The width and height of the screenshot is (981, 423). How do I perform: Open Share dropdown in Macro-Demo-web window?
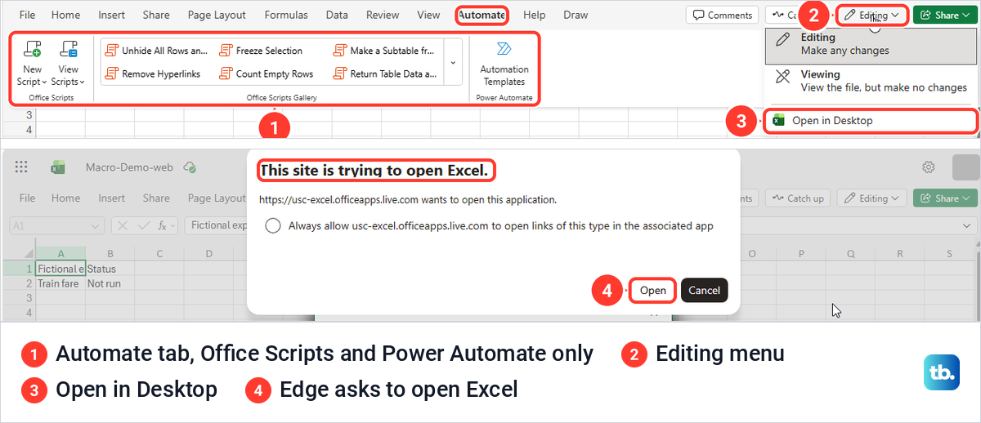945,198
